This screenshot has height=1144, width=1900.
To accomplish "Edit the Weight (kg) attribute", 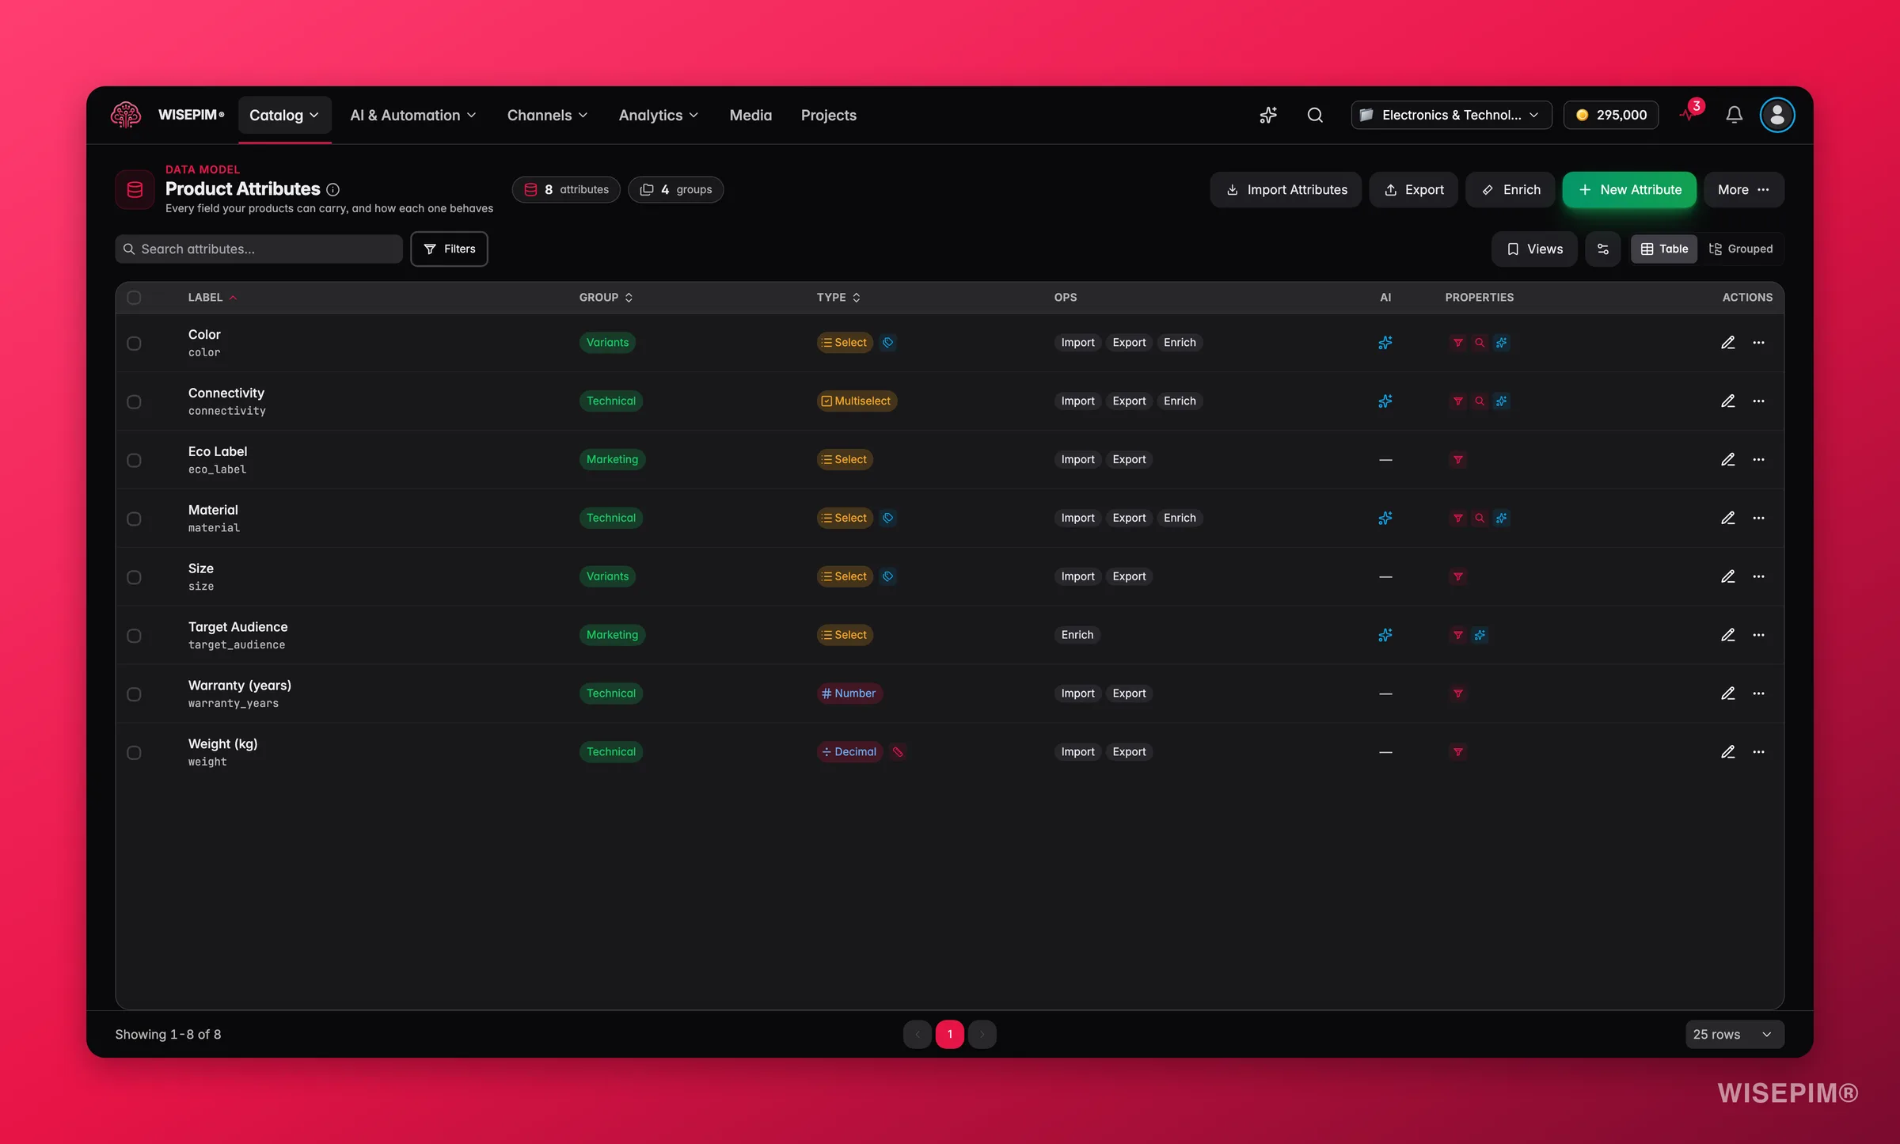I will point(1728,752).
